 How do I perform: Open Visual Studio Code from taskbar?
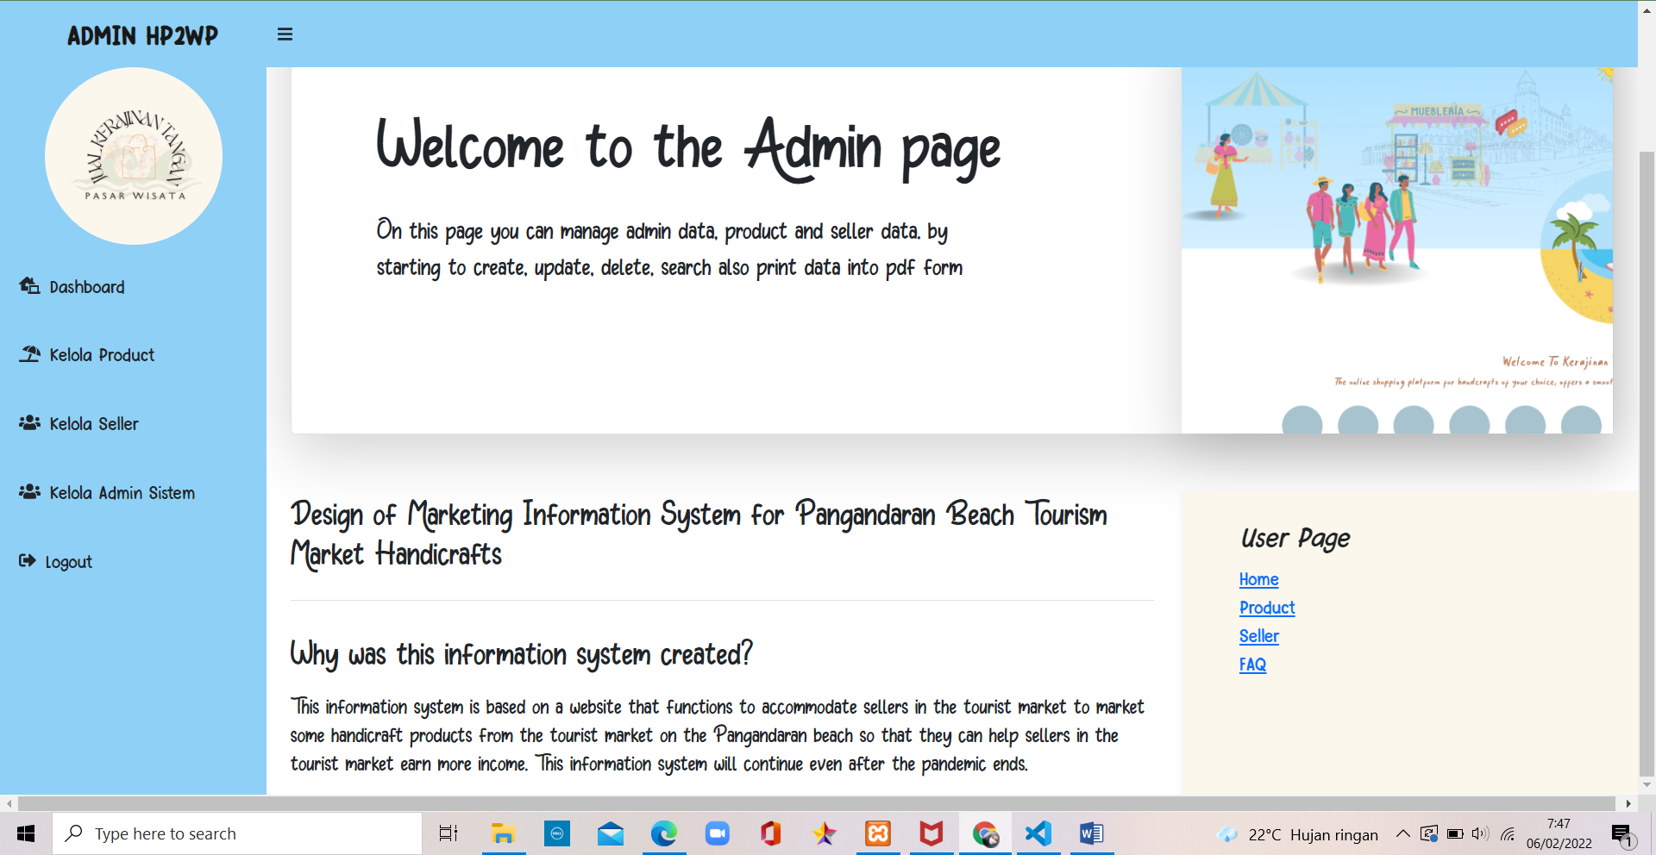(x=1038, y=833)
